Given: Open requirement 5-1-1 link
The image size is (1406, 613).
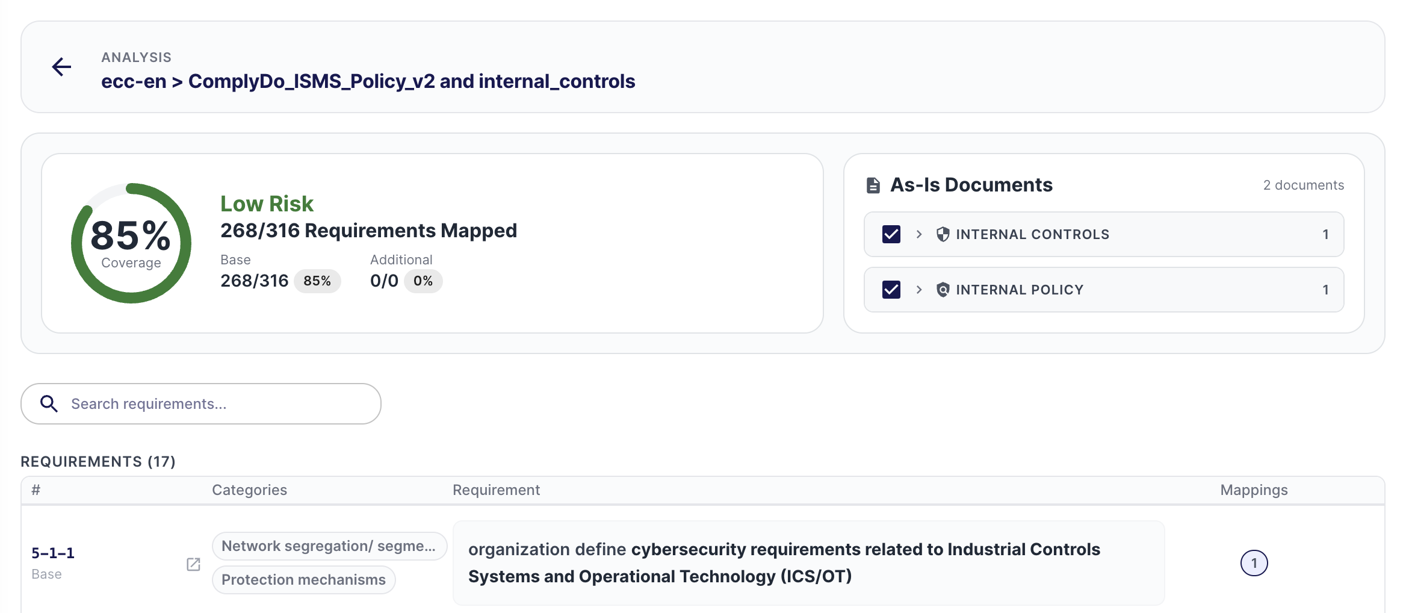Looking at the screenshot, I should [x=53, y=553].
